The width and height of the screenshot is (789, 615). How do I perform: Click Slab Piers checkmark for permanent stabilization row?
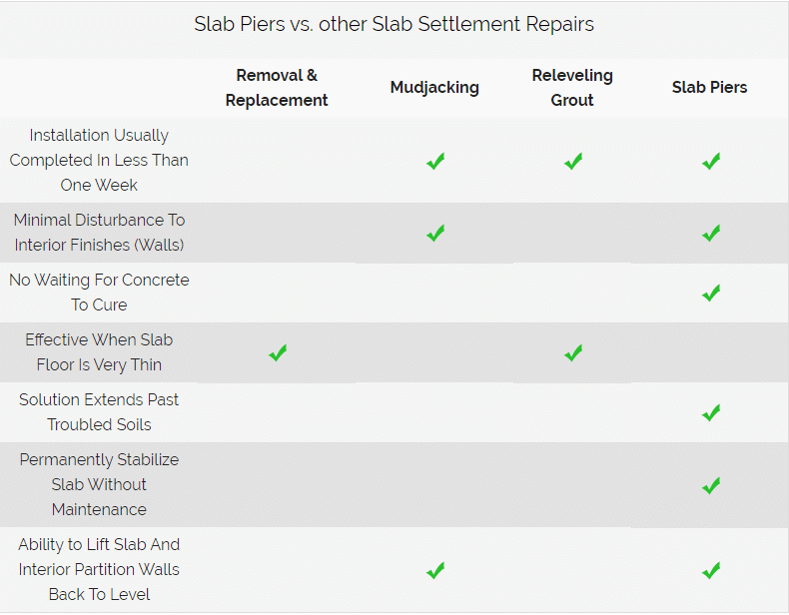click(x=711, y=485)
